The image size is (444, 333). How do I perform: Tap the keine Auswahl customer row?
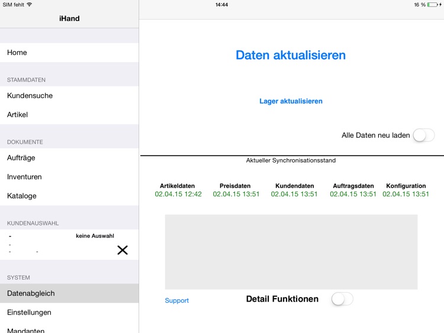(69, 244)
